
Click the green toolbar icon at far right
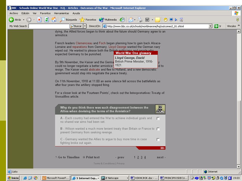237,20
